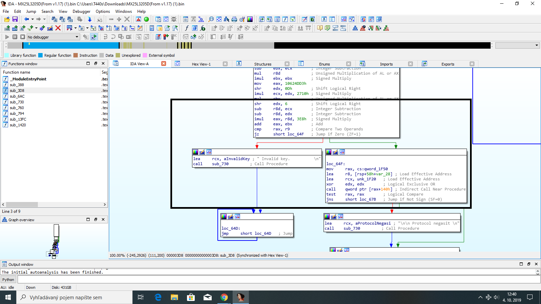Click the Open file folder icon
Viewport: 541px width, 304px height.
click(x=7, y=19)
